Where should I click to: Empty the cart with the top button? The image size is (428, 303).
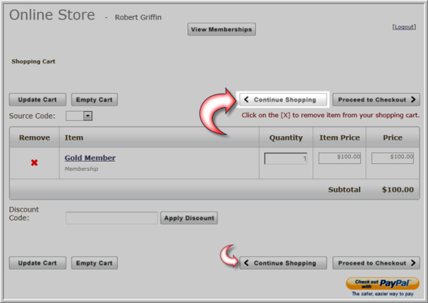click(x=94, y=100)
